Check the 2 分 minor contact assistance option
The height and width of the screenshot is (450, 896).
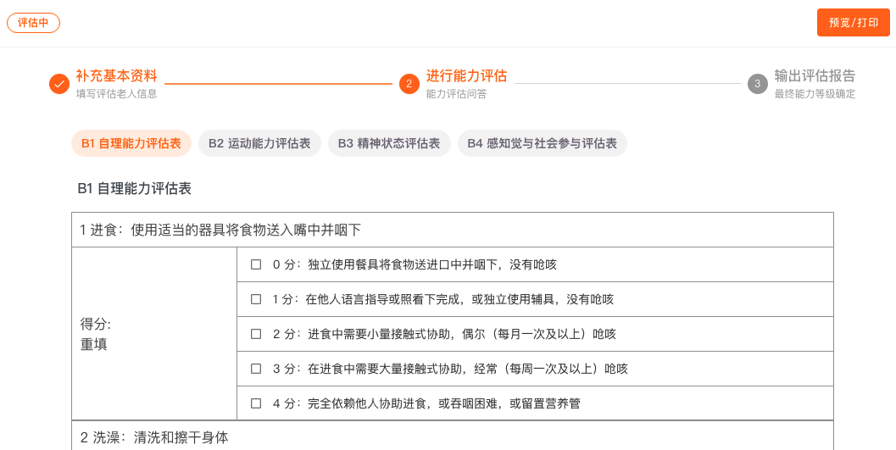(256, 334)
